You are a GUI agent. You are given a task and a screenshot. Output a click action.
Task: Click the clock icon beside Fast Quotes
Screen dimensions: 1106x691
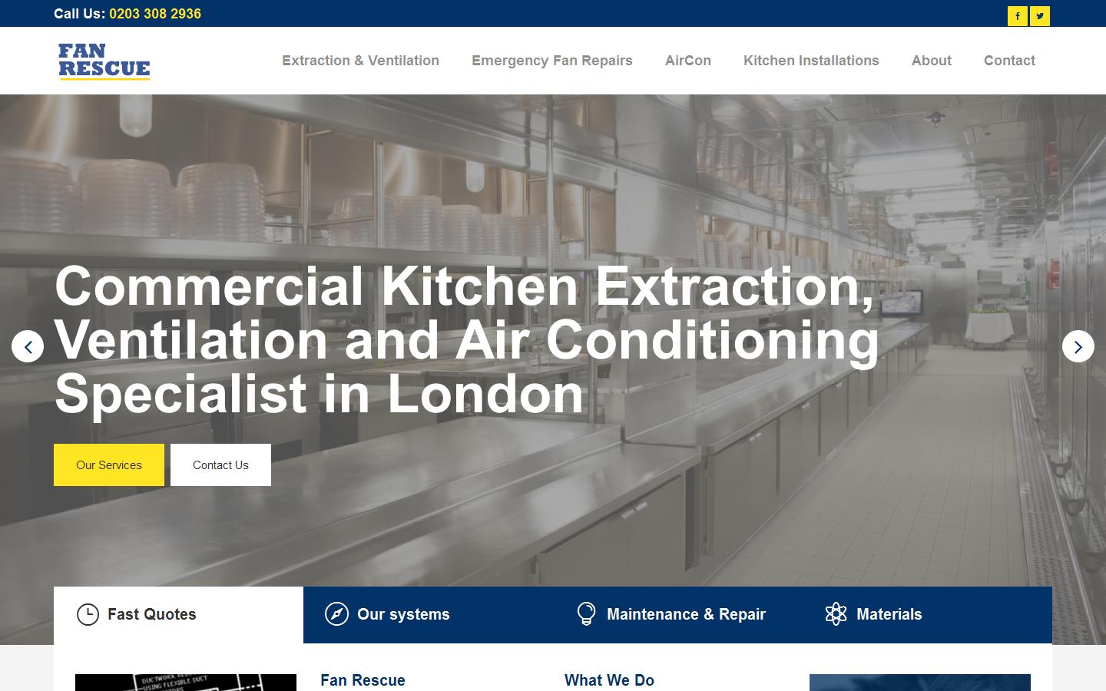pyautogui.click(x=88, y=614)
